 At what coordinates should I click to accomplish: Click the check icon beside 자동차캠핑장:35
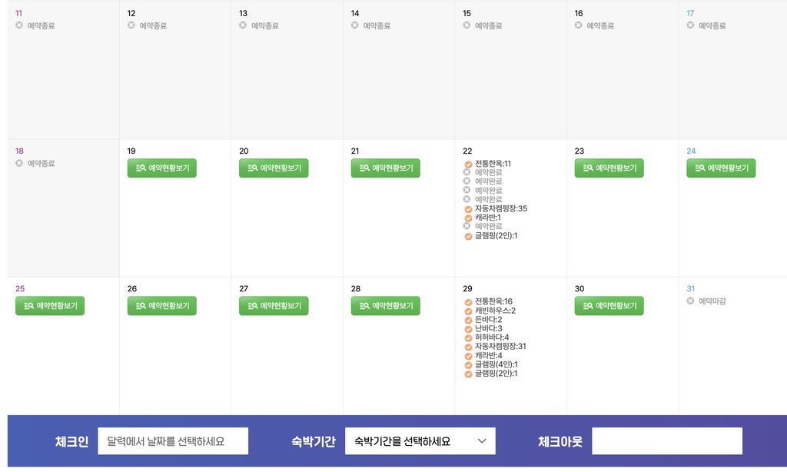click(468, 209)
